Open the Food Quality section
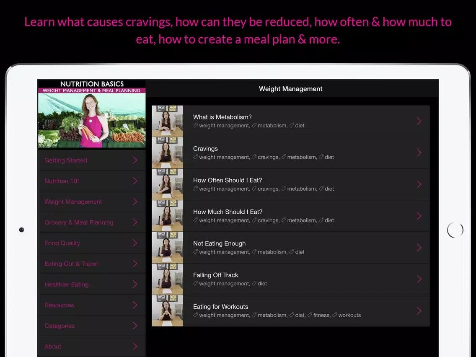The width and height of the screenshot is (476, 357). pos(91,243)
